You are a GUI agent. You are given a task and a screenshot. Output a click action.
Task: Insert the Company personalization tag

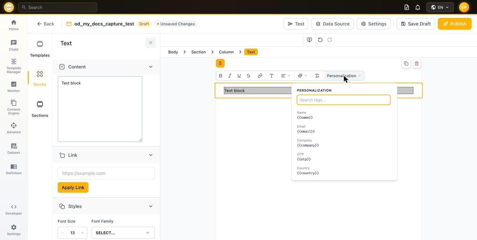pyautogui.click(x=344, y=143)
